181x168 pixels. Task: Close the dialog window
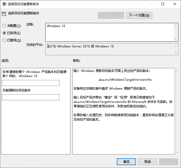point(175,4)
